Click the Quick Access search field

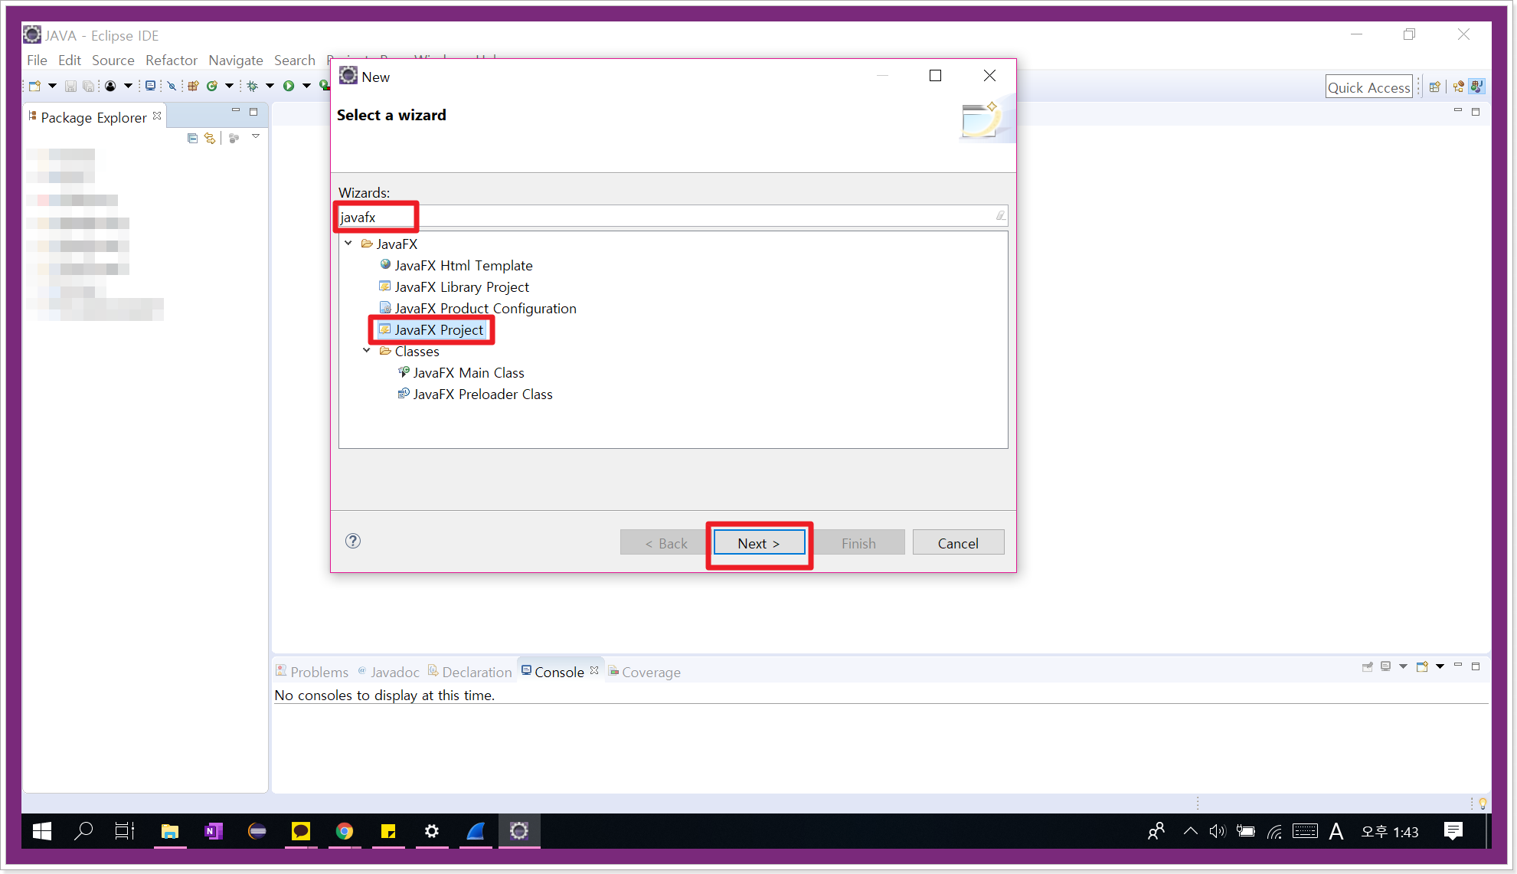coord(1369,87)
